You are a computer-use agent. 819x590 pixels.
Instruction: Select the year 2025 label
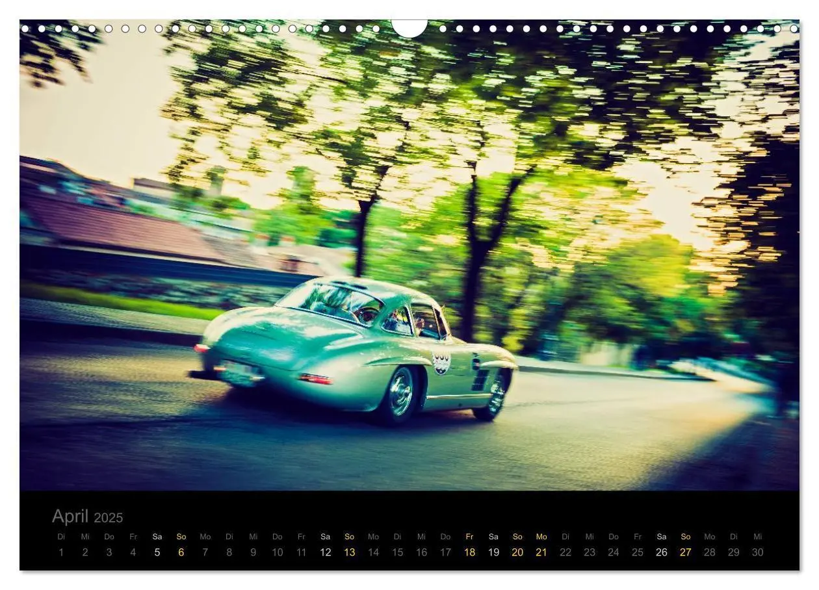click(x=109, y=518)
